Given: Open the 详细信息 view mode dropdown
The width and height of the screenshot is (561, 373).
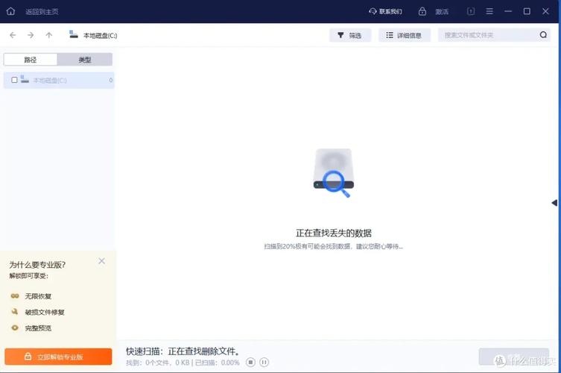Looking at the screenshot, I should pyautogui.click(x=405, y=35).
